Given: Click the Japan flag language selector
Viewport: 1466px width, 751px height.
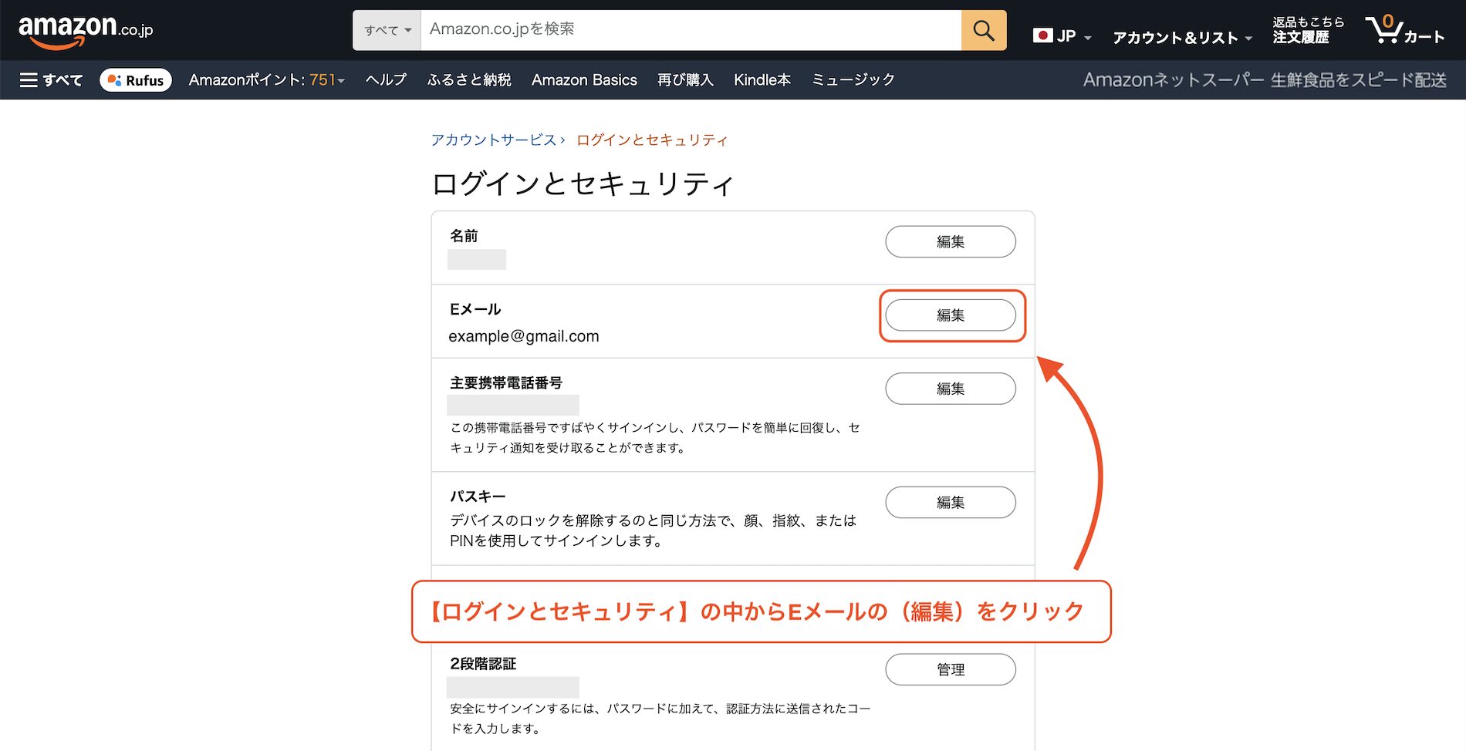Looking at the screenshot, I should tap(1061, 36).
